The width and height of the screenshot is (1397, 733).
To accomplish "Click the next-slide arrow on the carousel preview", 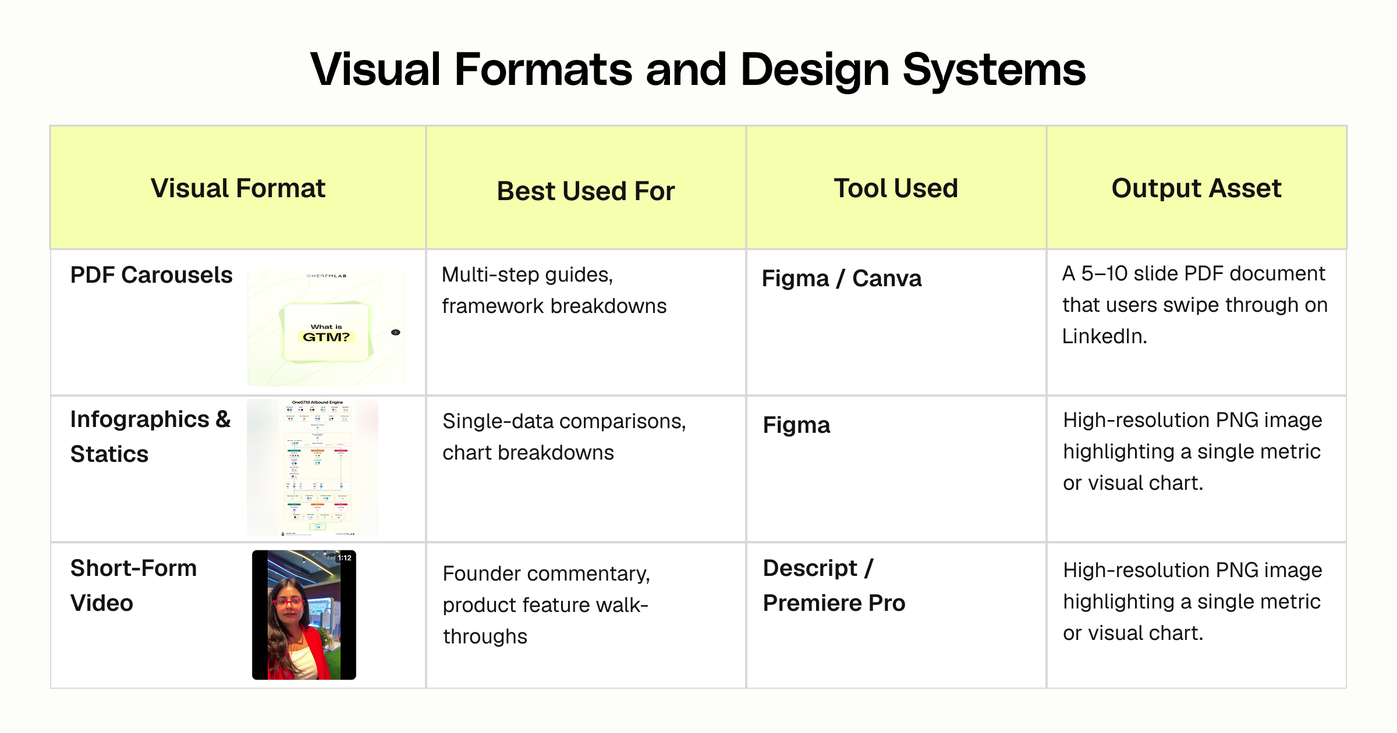I will tap(396, 332).
